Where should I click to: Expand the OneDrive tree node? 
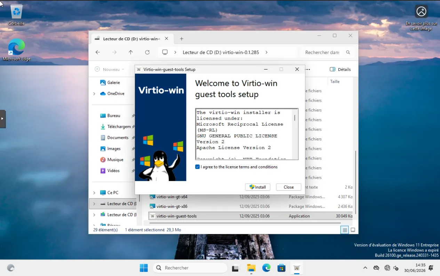pyautogui.click(x=94, y=94)
